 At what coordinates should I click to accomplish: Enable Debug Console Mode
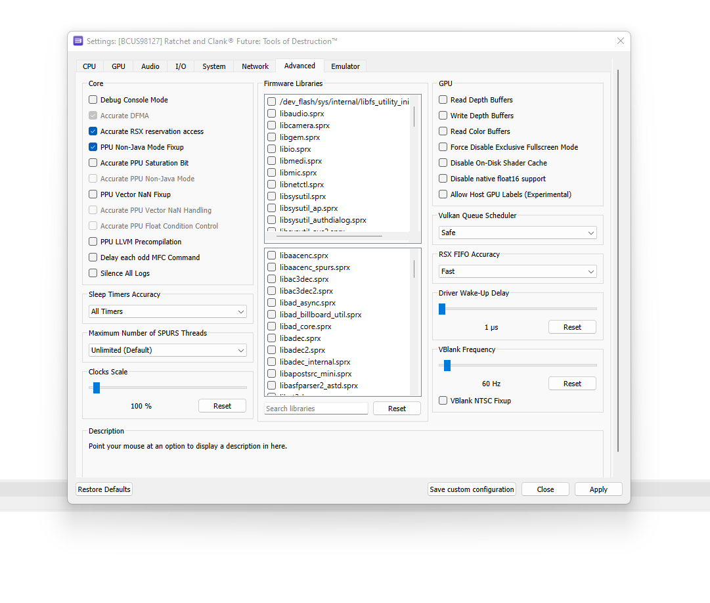click(93, 100)
